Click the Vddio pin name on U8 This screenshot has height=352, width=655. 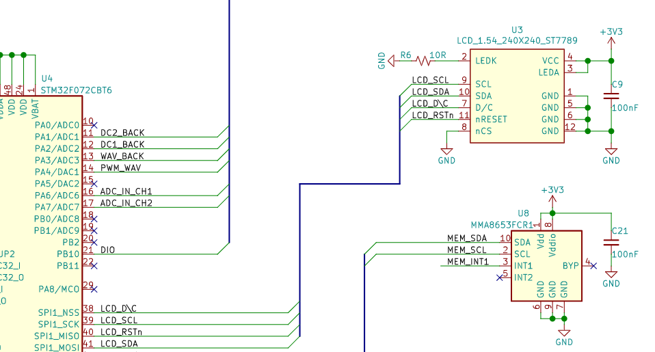pyautogui.click(x=552, y=245)
